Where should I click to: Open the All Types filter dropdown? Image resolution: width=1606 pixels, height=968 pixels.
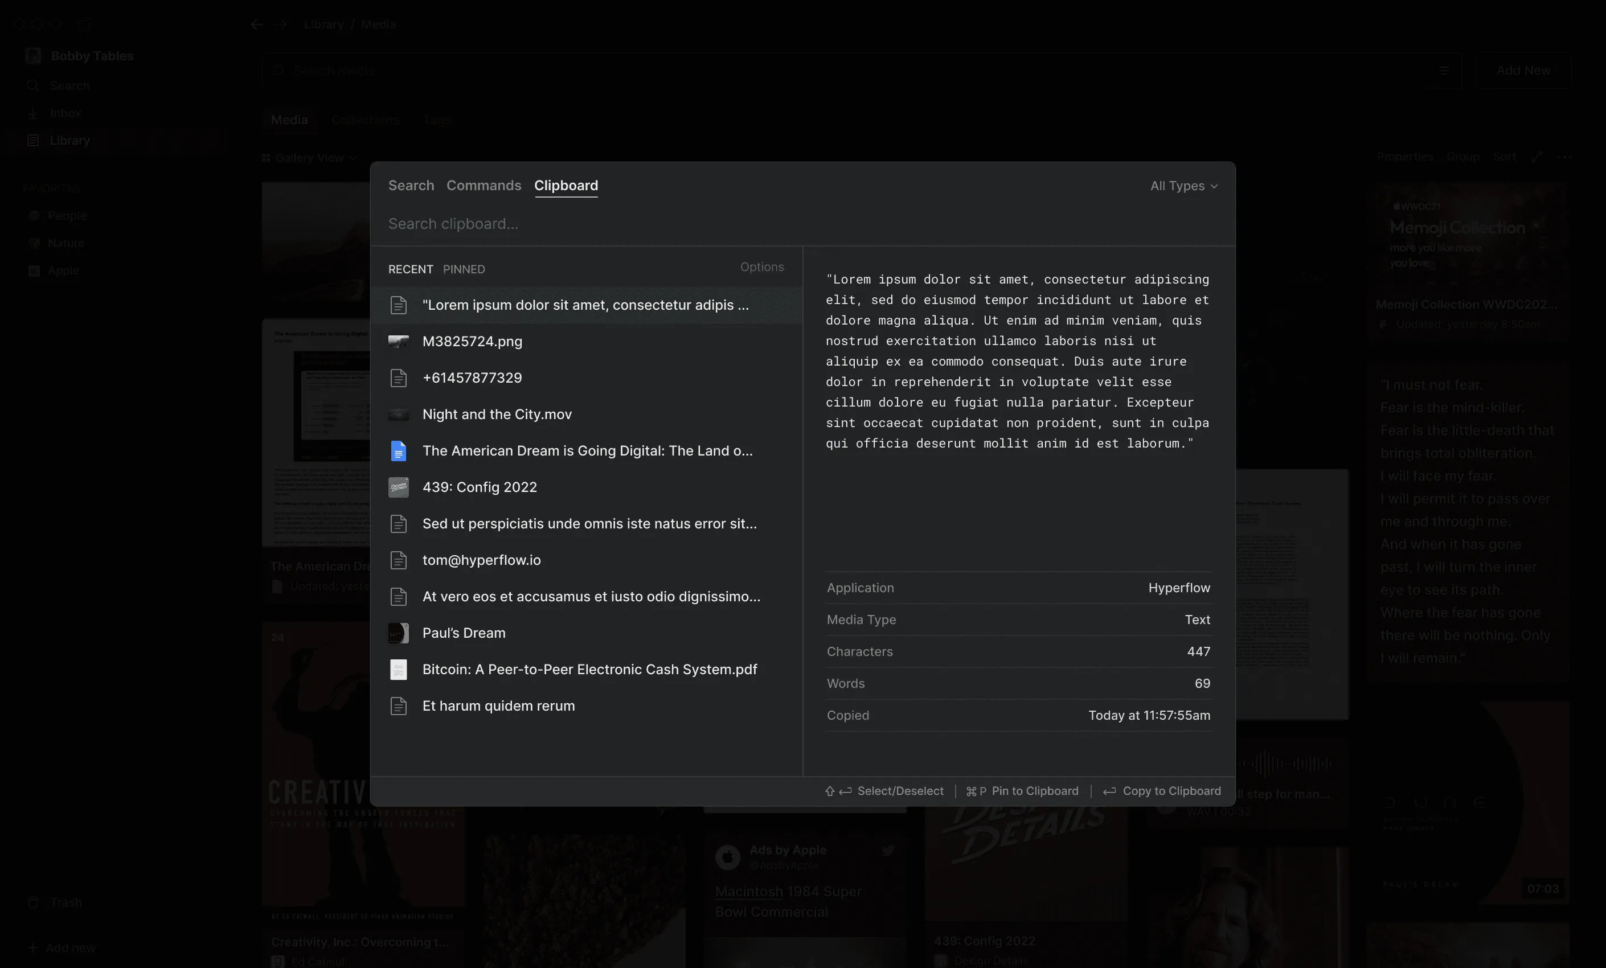click(1183, 186)
